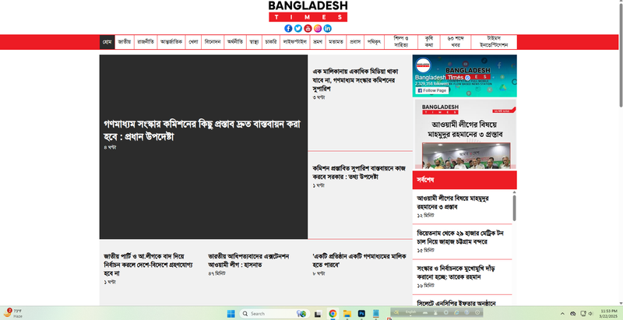The height and width of the screenshot is (320, 623).
Task: Open the জাতীয় menu section
Action: pos(125,42)
